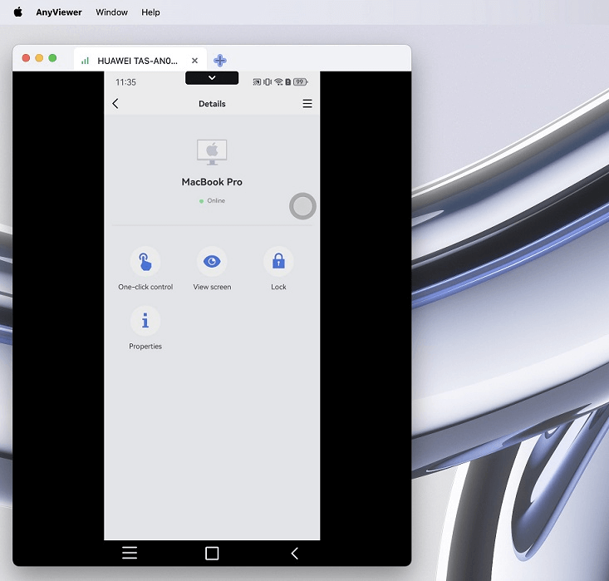This screenshot has height=581, width=609.
Task: Tap the Lock padlock icon
Action: [278, 262]
